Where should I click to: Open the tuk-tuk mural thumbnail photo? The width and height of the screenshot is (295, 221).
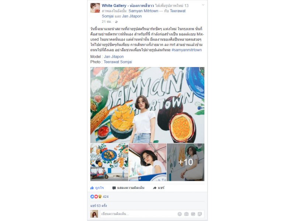pos(109,162)
